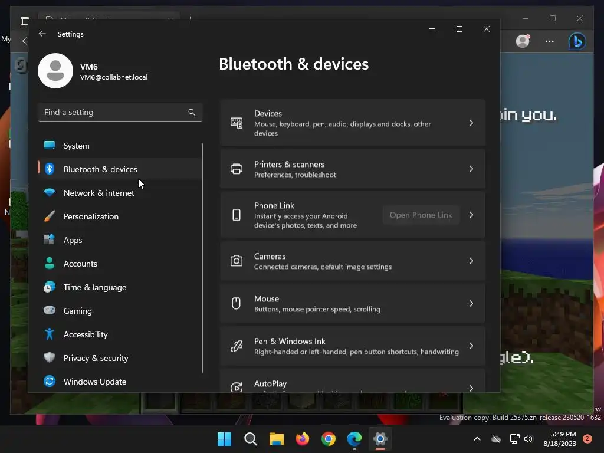604x453 pixels.
Task: Click the Pen & Windows Ink icon
Action: coord(237,346)
